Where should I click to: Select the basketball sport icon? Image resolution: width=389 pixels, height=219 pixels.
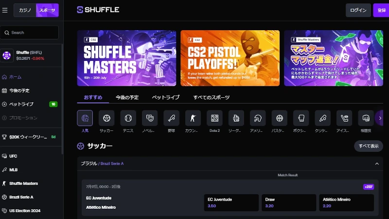pos(279,118)
